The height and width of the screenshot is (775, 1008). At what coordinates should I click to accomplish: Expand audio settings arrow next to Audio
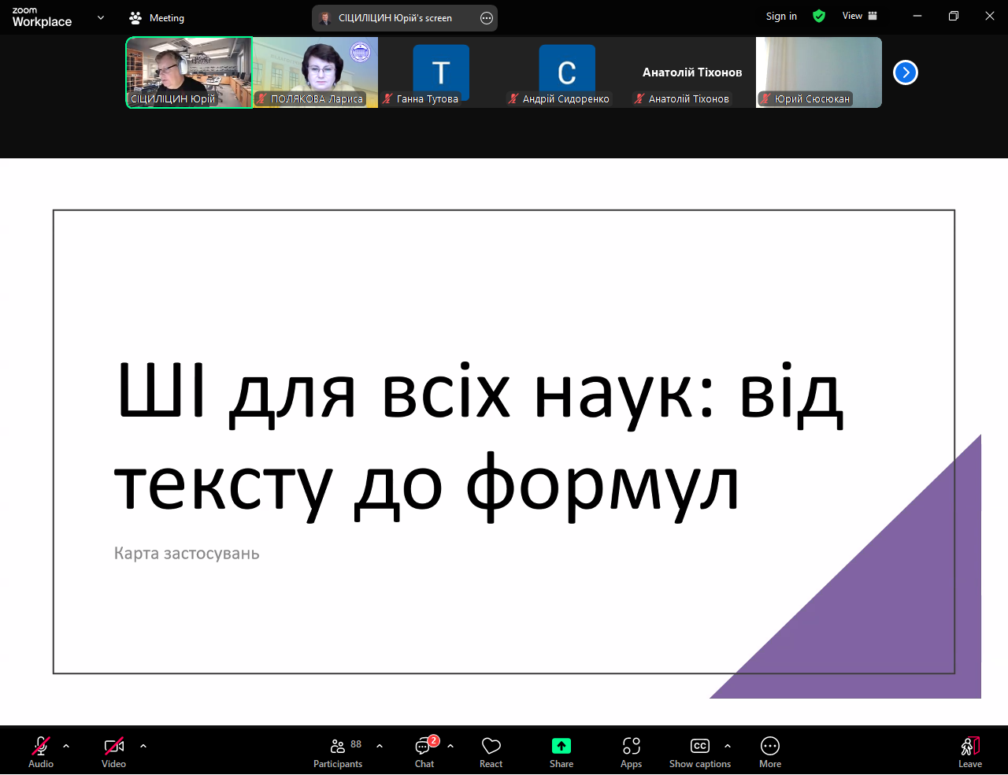(x=66, y=746)
